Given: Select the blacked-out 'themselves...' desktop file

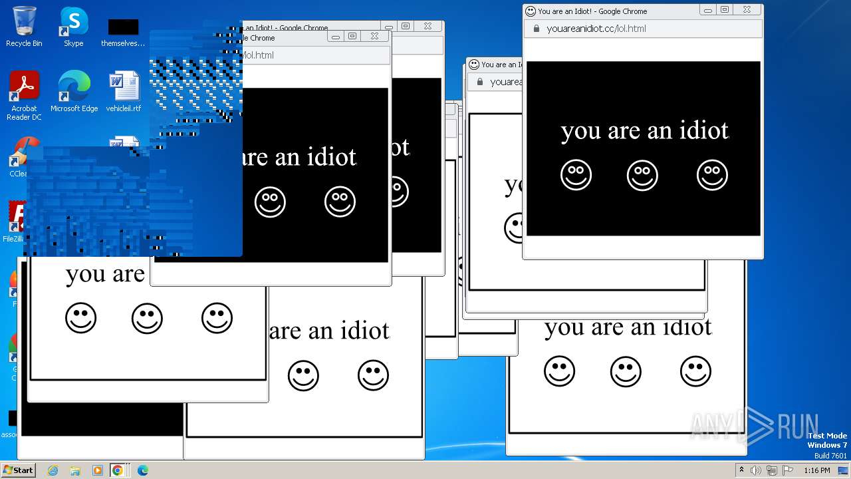Looking at the screenshot, I should coord(123,33).
